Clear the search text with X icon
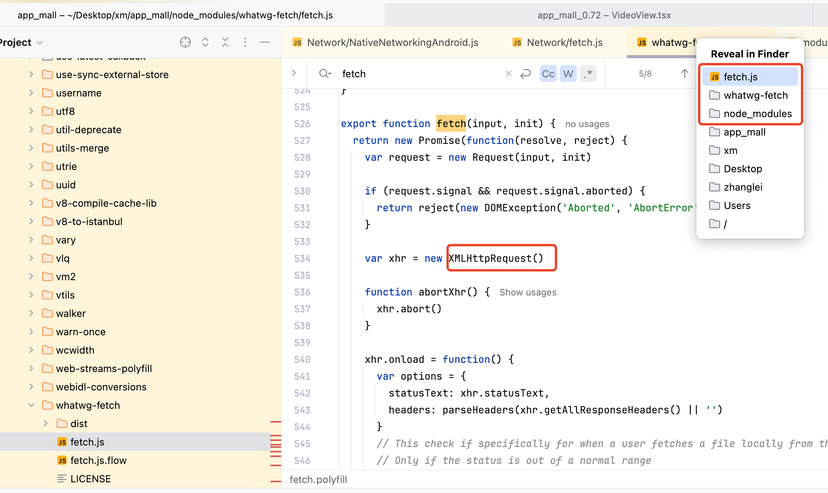This screenshot has width=828, height=493. click(508, 73)
